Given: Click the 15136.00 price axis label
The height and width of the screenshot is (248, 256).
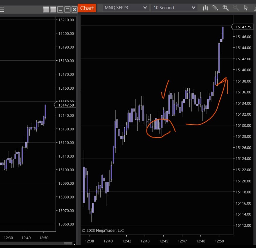Looking at the screenshot, I should pos(243,92).
